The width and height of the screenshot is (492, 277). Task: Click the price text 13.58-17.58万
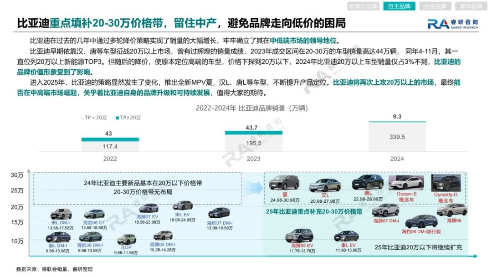(x=61, y=228)
